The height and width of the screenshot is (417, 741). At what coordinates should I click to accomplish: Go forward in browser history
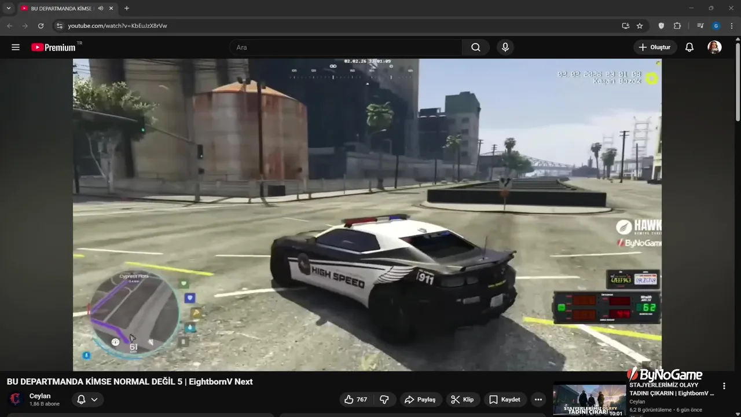click(25, 25)
